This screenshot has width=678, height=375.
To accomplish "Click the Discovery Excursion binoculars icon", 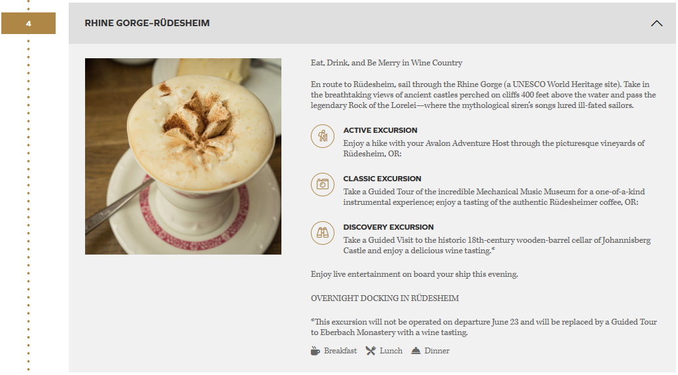I will click(x=323, y=233).
